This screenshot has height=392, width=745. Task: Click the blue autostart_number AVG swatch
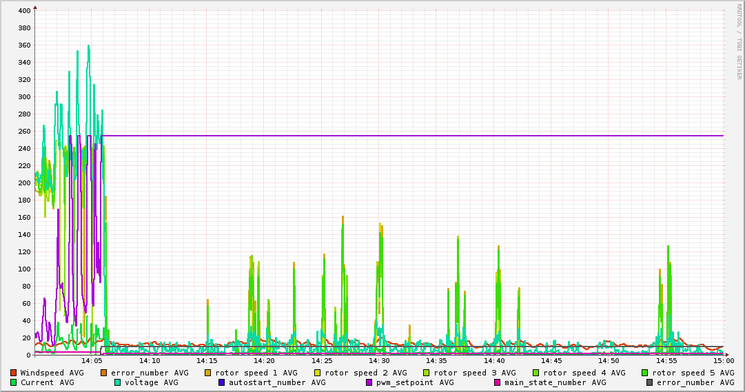click(222, 382)
